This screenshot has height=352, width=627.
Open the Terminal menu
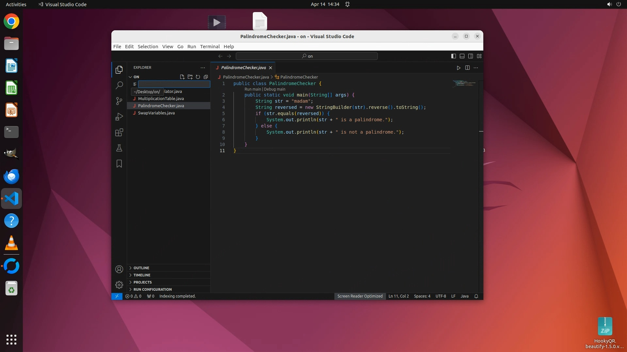tap(210, 47)
